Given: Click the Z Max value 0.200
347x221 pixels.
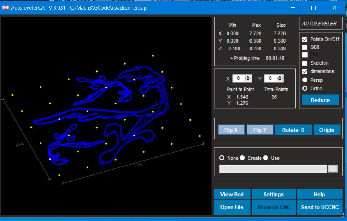Looking at the screenshot, I should click(x=255, y=49).
